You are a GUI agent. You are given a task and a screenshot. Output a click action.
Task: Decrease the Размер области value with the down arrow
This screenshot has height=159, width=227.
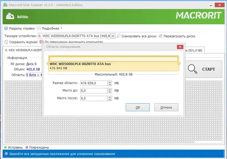coord(110,84)
